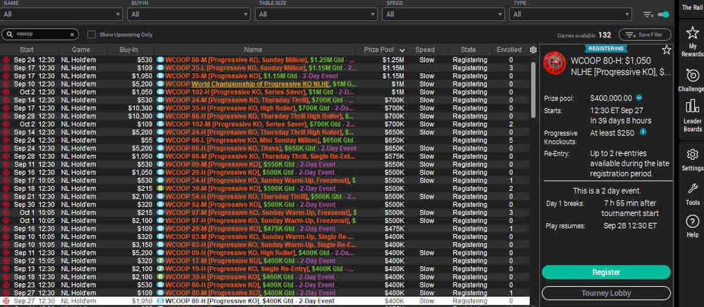Select the WCOOP 03-H $3,150 buy-in row
The width and height of the screenshot is (704, 307).
click(264, 244)
